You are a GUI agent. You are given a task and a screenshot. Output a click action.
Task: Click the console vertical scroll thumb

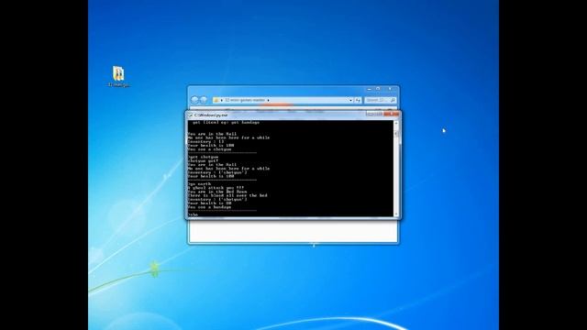point(396,134)
